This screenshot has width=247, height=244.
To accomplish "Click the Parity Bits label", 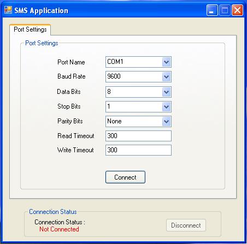I will (70, 121).
